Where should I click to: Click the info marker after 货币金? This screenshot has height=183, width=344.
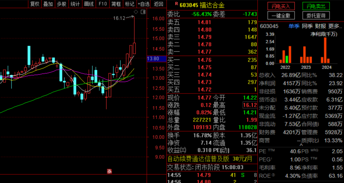276,100
